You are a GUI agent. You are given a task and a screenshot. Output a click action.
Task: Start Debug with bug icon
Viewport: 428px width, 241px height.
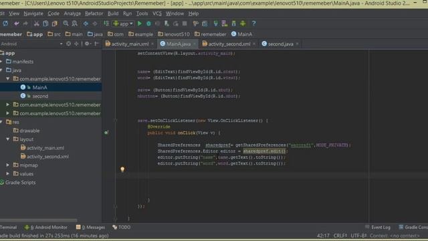point(148,24)
